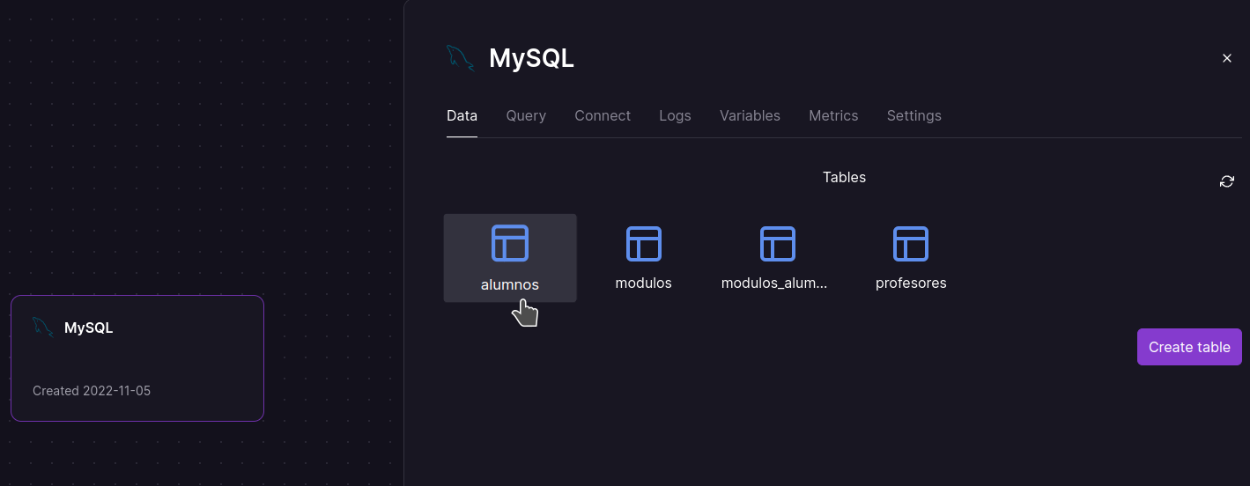The image size is (1250, 486).
Task: Open the modulos_alum... table icon
Action: (x=778, y=244)
